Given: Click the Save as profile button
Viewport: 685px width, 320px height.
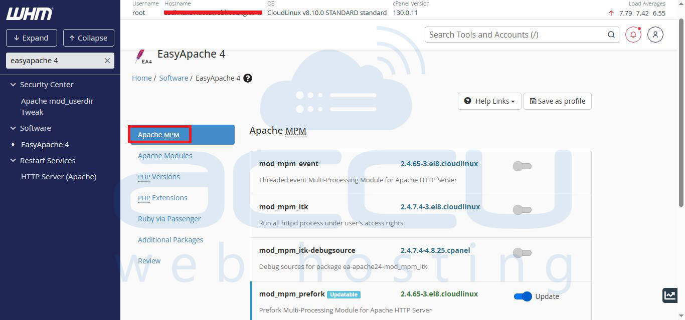Looking at the screenshot, I should click(x=557, y=101).
